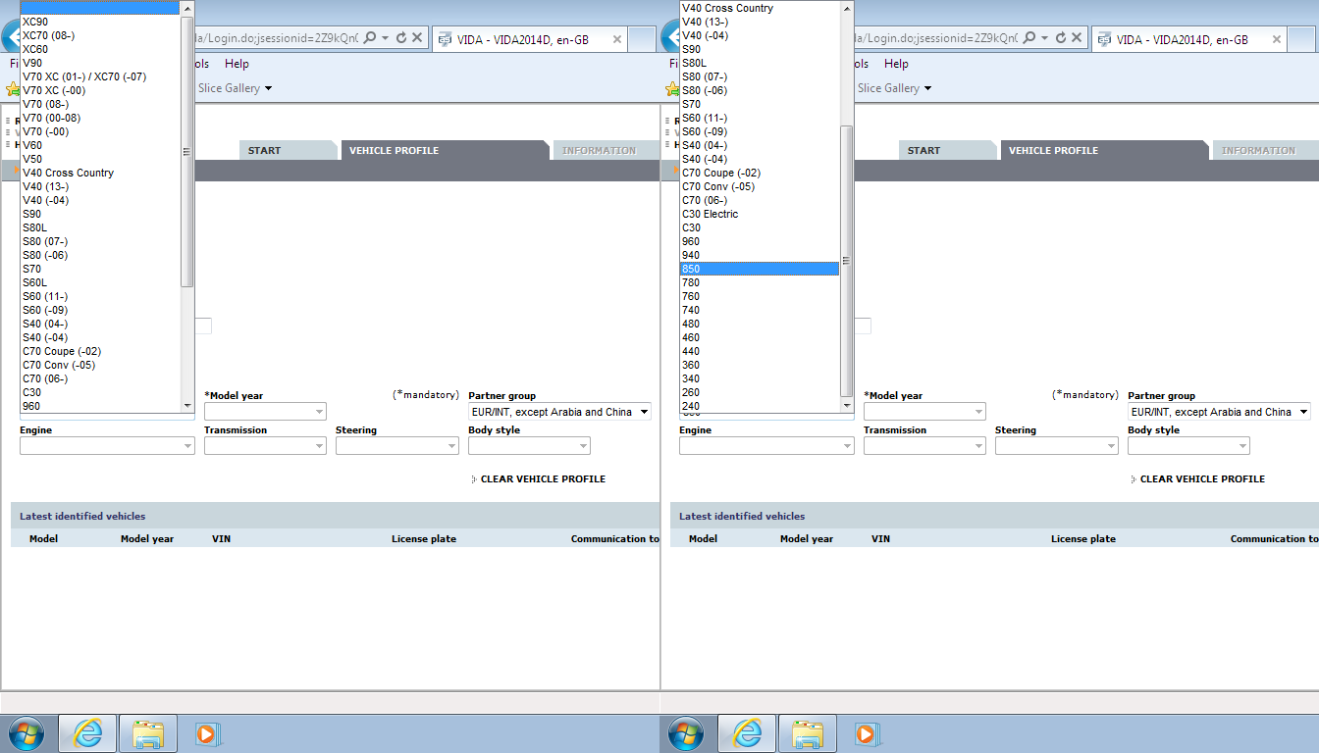Open Body style dropdown in left window
Viewport: 1319px width, 753px height.
[529, 446]
